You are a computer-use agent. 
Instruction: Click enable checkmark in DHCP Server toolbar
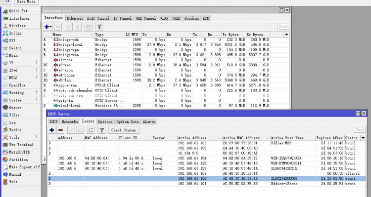coord(71,130)
